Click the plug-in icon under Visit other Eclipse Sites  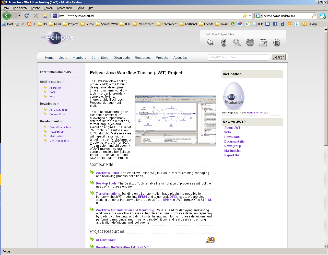point(210,42)
